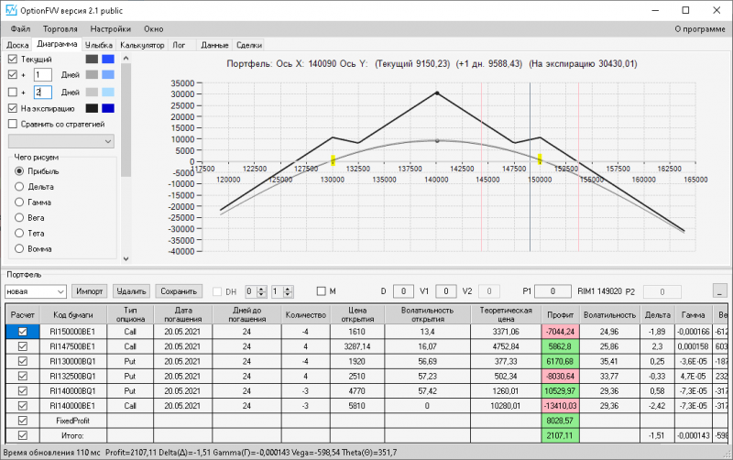
Task: Toggle the +1 Дней checkbox
Action: coord(13,74)
